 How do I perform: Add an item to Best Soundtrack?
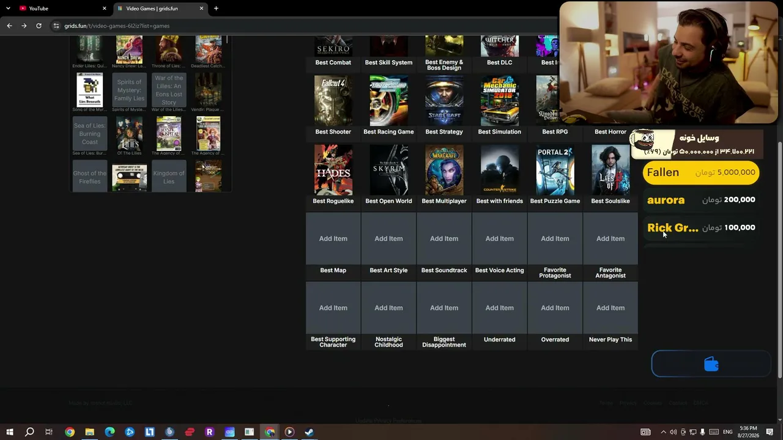pyautogui.click(x=444, y=238)
